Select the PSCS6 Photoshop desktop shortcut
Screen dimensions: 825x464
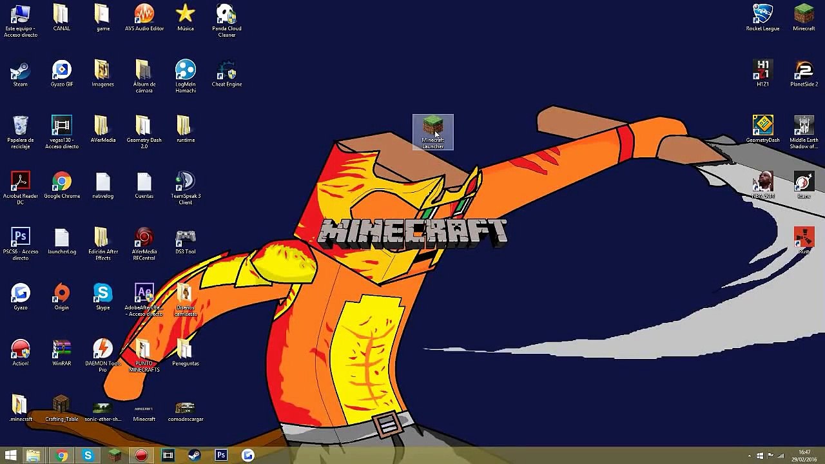[21, 244]
